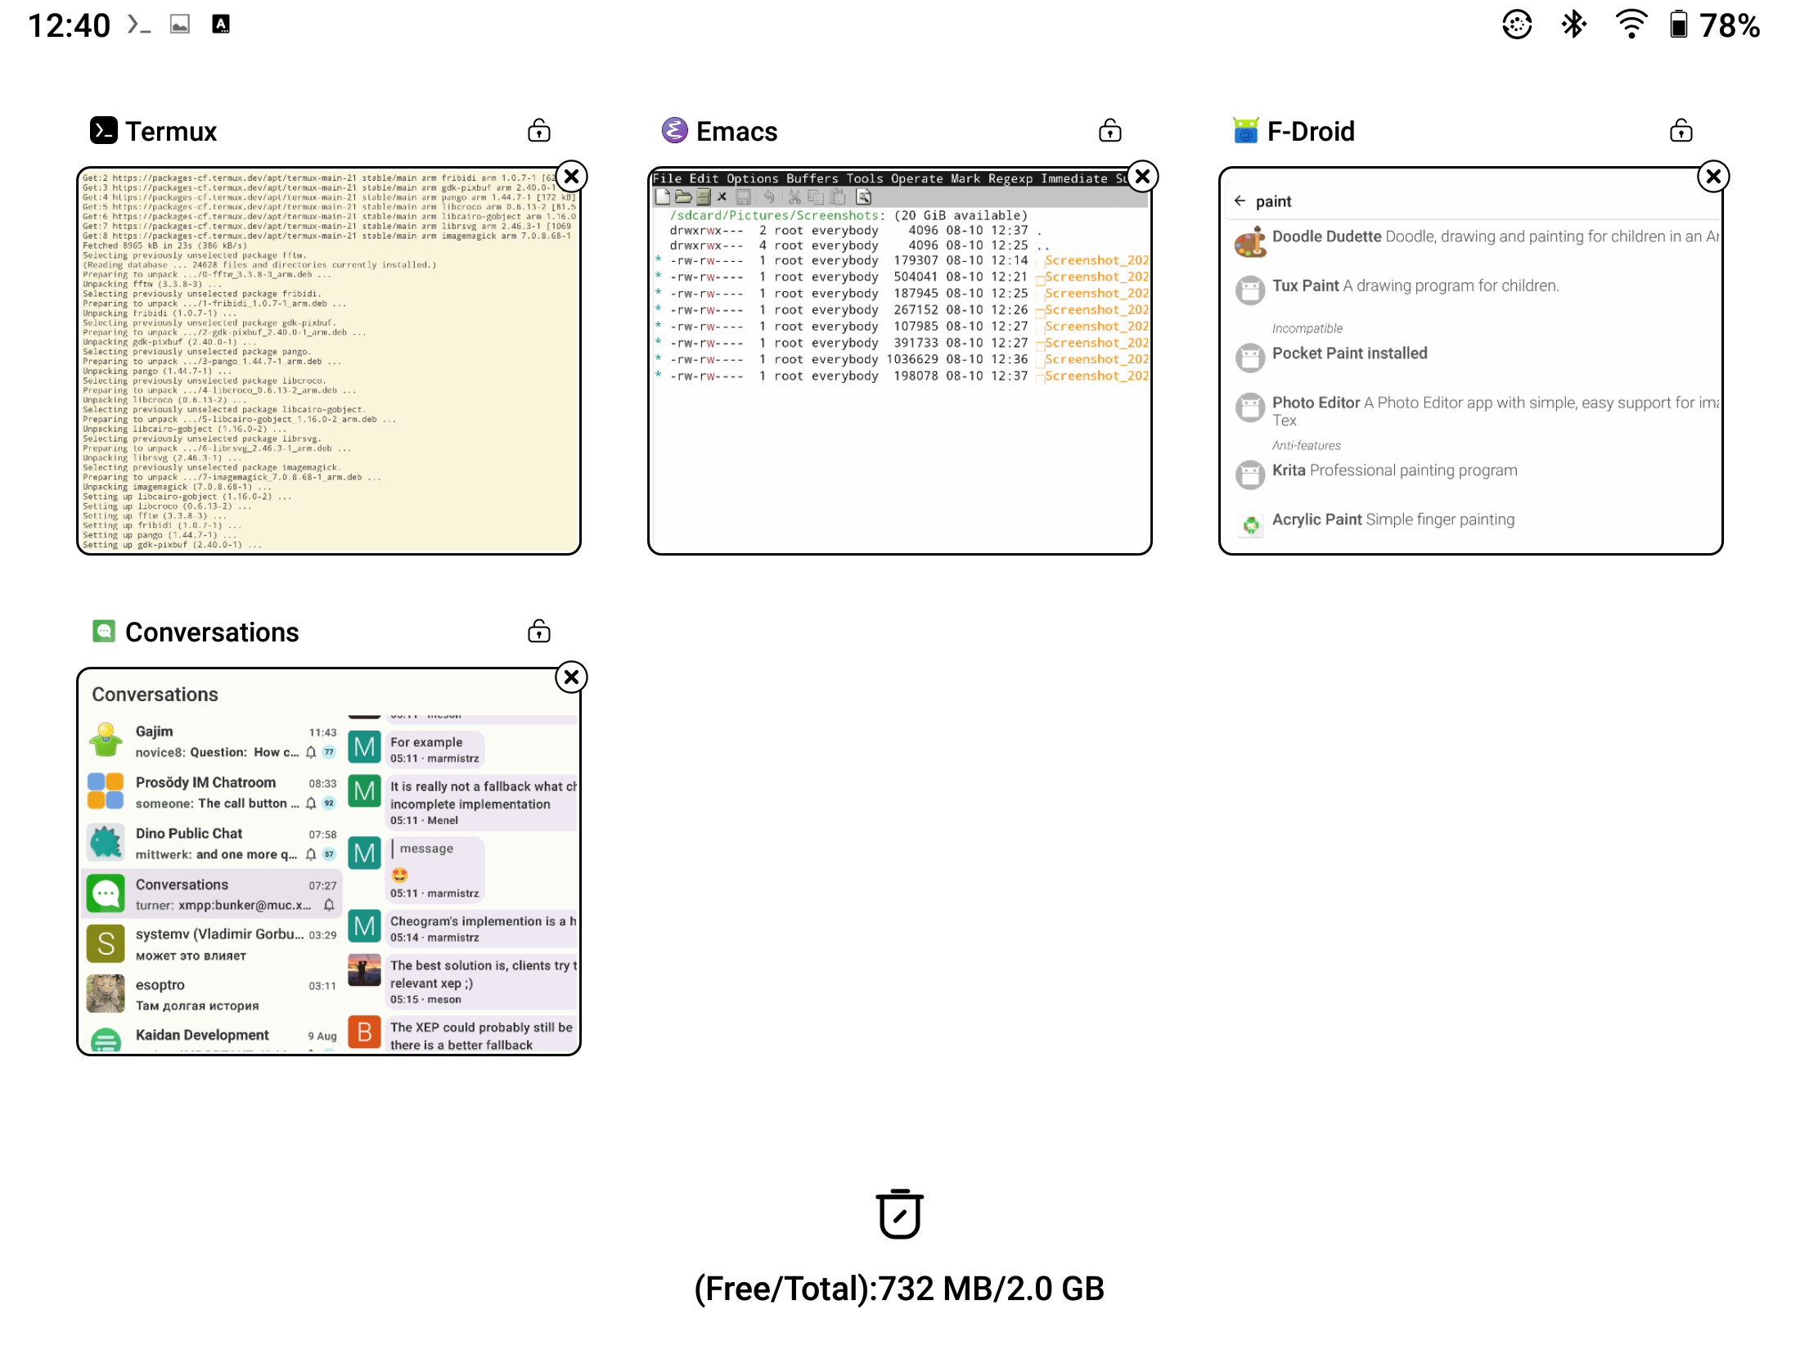Open systemv (Vladimir Gorbu...) conversation
Image resolution: width=1800 pixels, height=1350 pixels.
pos(213,944)
